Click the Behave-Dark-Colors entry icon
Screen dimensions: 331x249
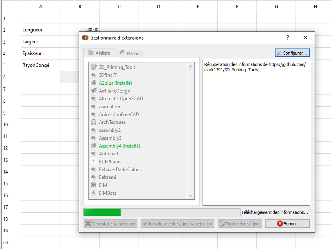coord(93,169)
